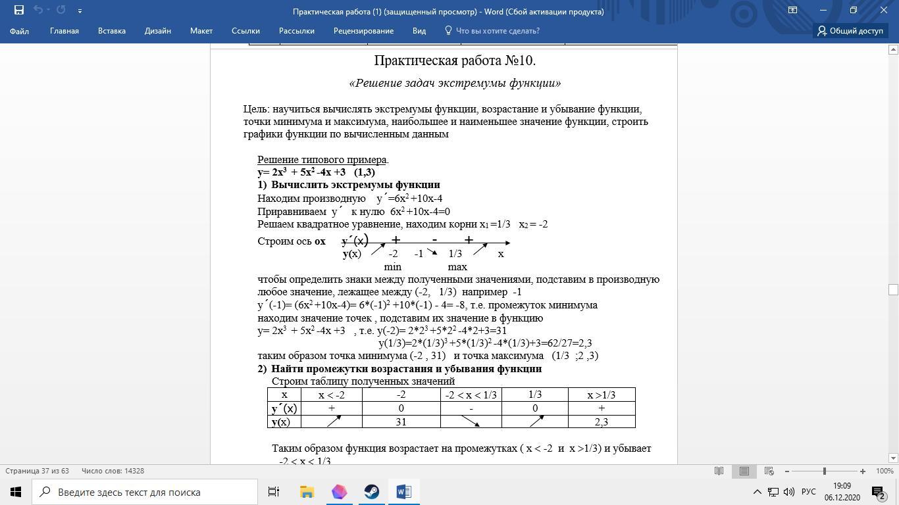This screenshot has height=505, width=899.
Task: Click zoom out minus button
Action: (x=786, y=471)
